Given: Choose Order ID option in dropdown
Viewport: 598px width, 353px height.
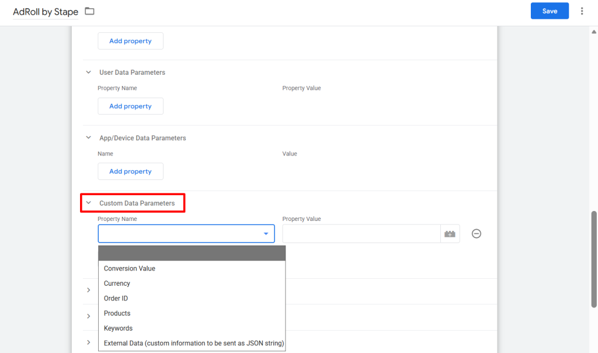Looking at the screenshot, I should (x=116, y=299).
